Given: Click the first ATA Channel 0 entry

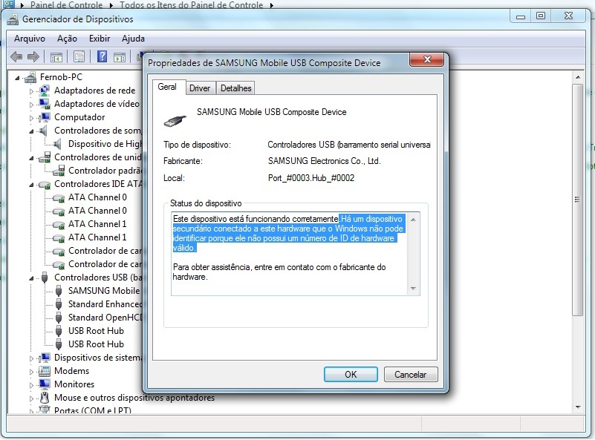Looking at the screenshot, I should (97, 197).
